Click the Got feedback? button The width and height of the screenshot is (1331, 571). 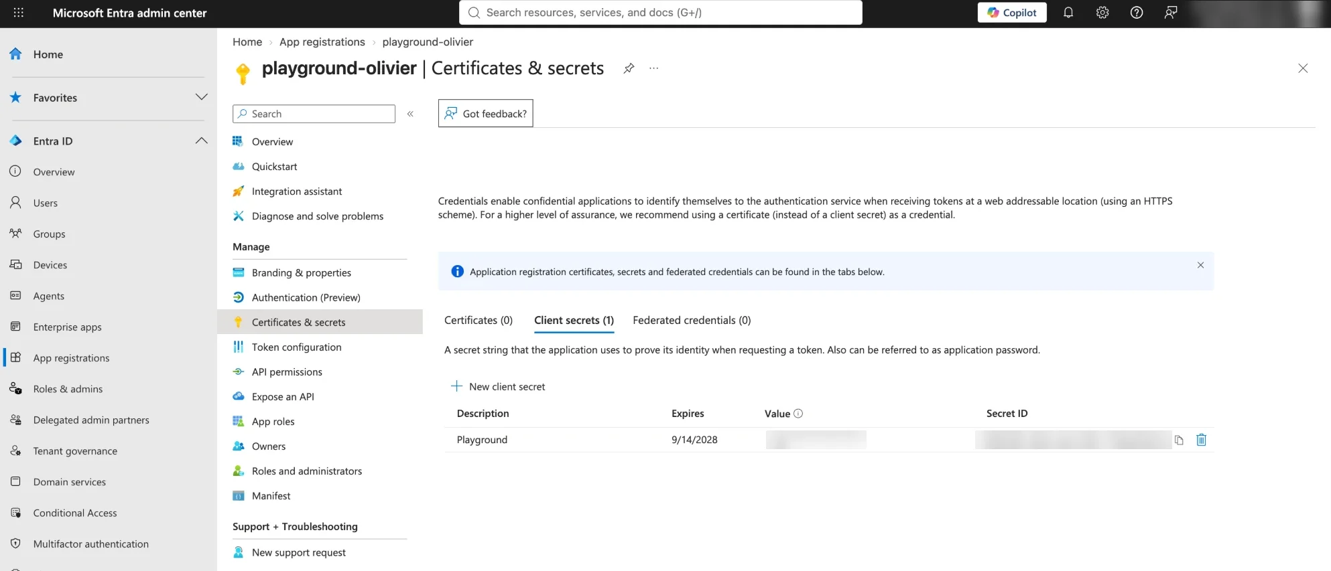[485, 113]
